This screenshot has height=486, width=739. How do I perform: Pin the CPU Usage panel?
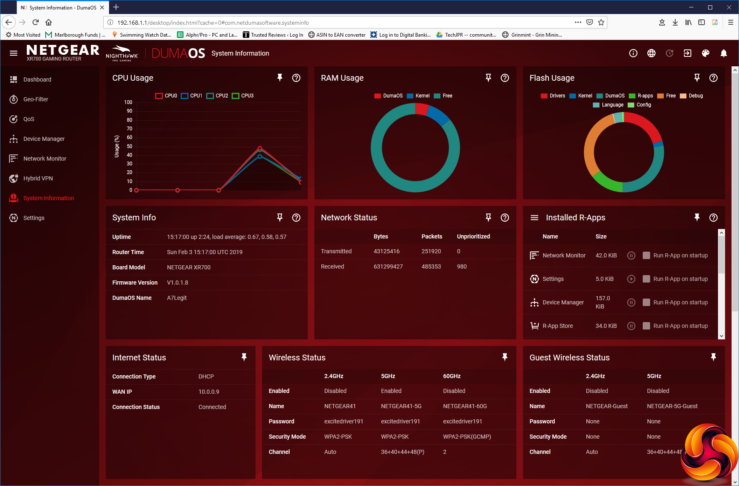[x=280, y=78]
